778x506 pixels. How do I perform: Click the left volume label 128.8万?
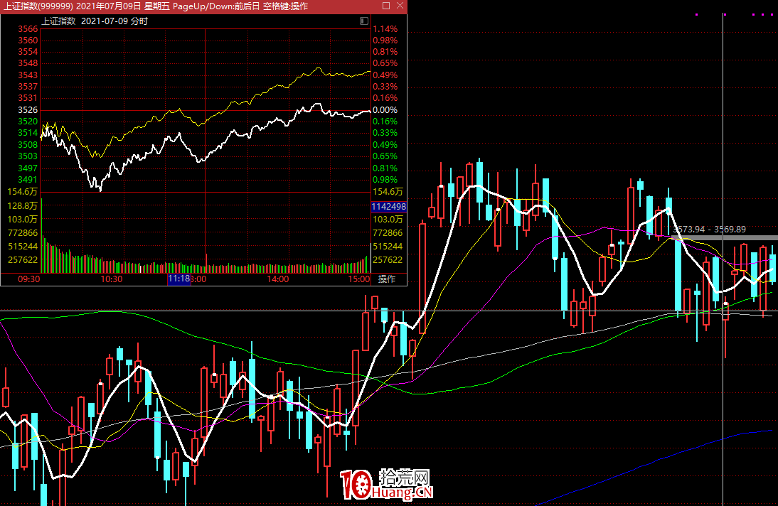click(22, 205)
